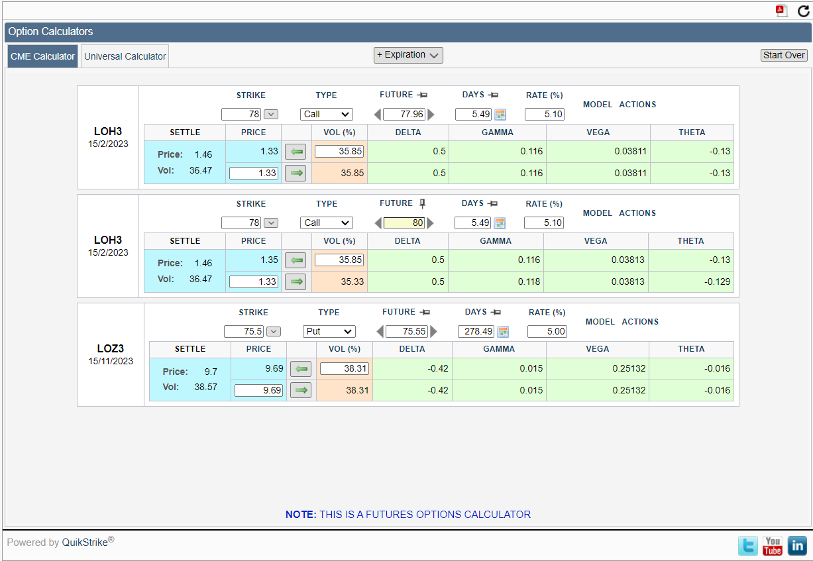Screen dimensions: 813x561
Task: Click left green arrow in LOZ3 price row
Action: [x=300, y=369]
